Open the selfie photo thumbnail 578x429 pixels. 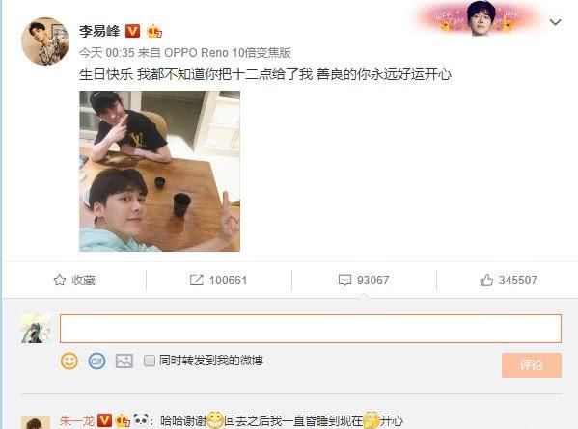point(159,171)
